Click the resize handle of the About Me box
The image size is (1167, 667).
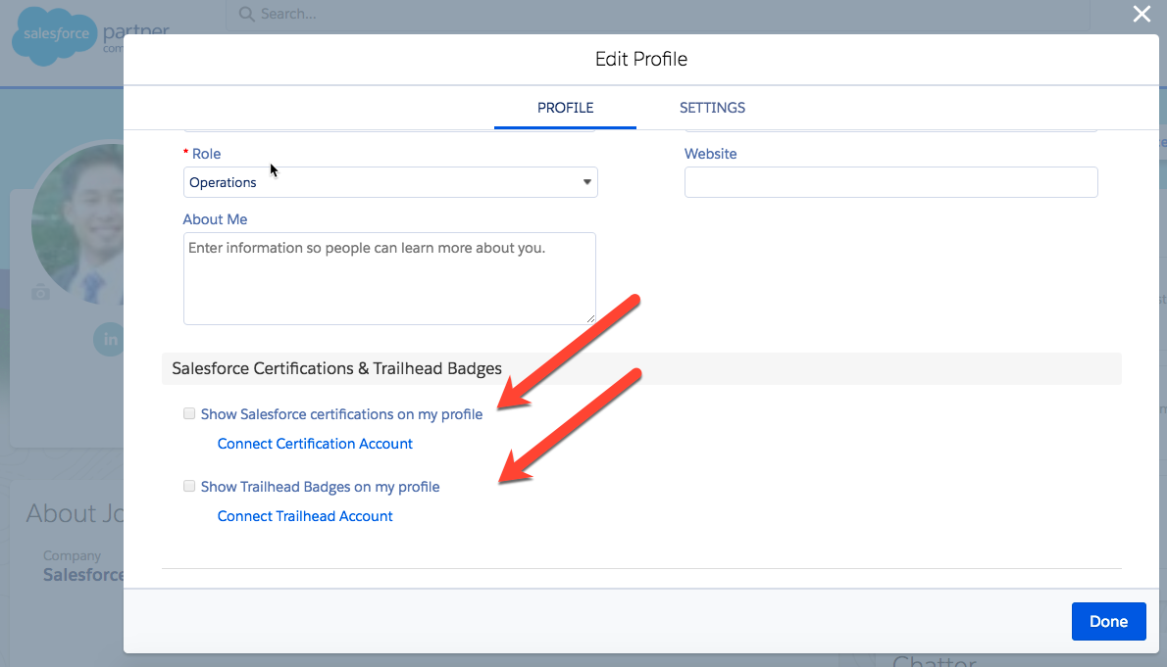(590, 318)
